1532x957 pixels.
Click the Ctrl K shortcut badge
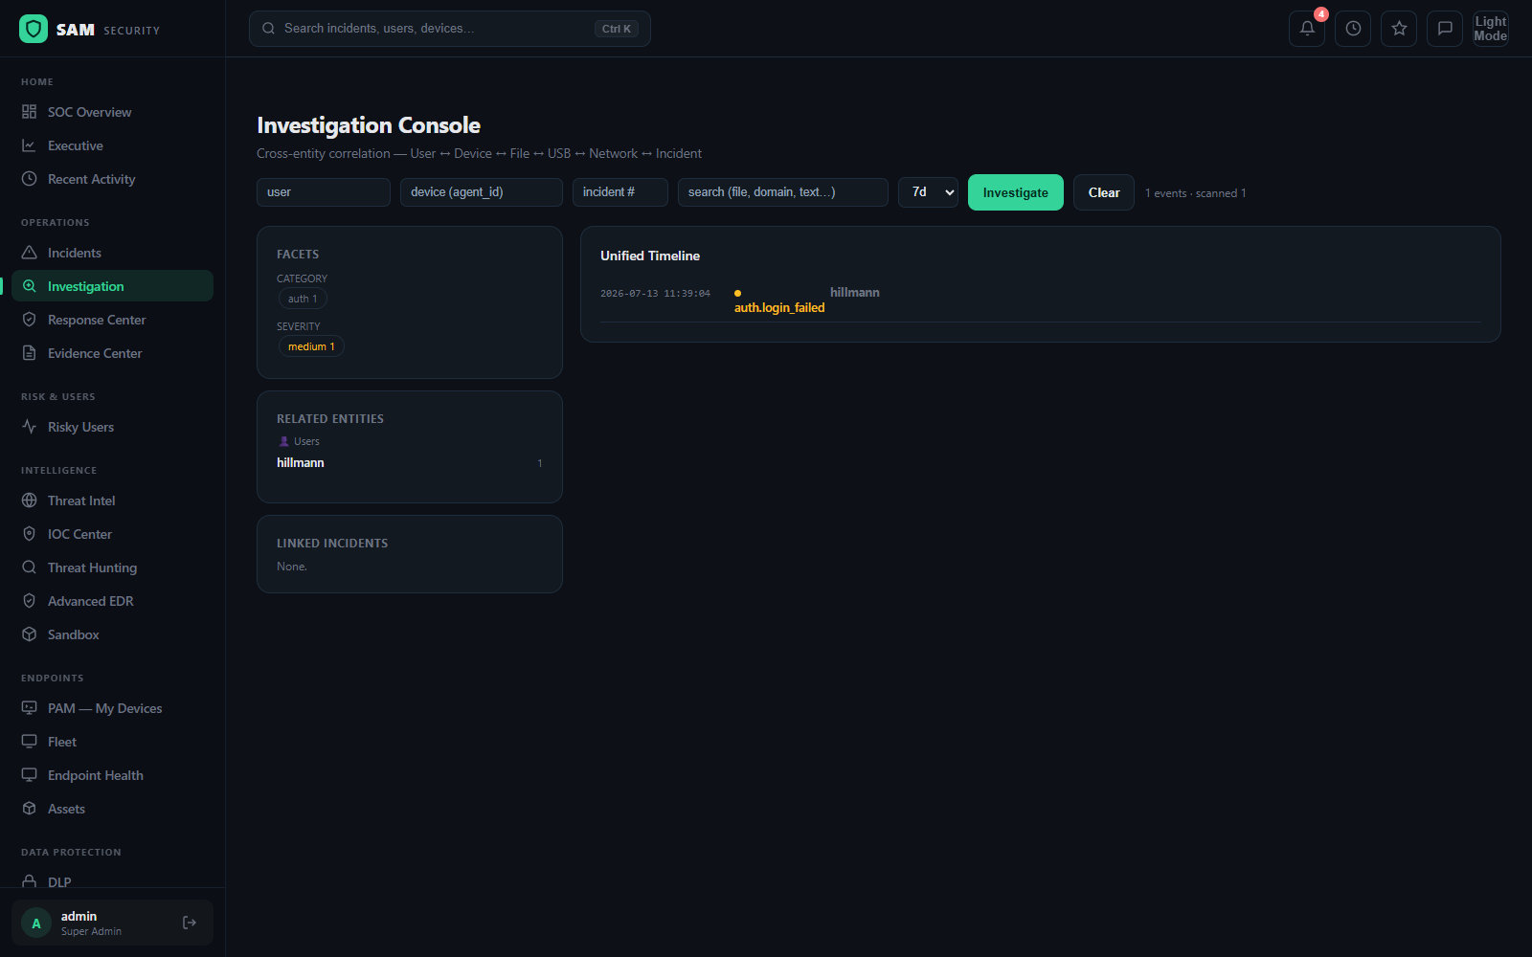pyautogui.click(x=617, y=29)
